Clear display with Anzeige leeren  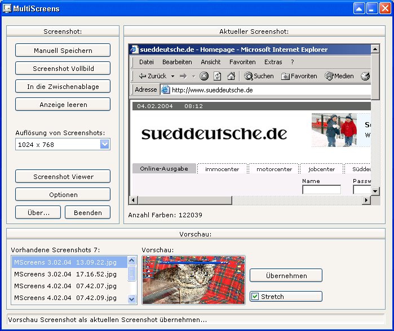pyautogui.click(x=63, y=104)
